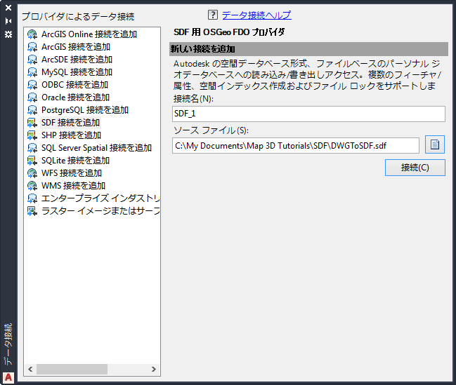Select SHP 接続を追加

click(x=71, y=135)
